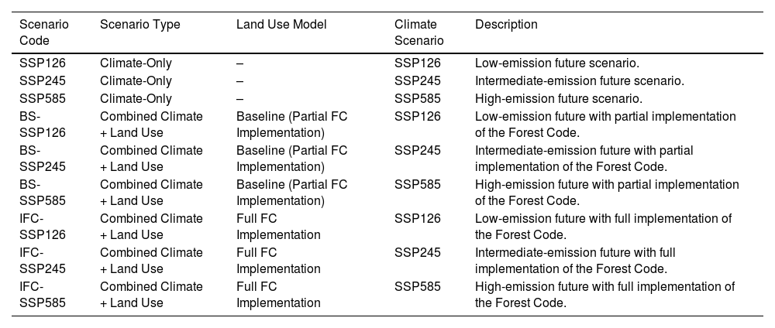Select the Climate Scenario column header
Screen dimensions: 775x328
pyautogui.click(x=418, y=32)
